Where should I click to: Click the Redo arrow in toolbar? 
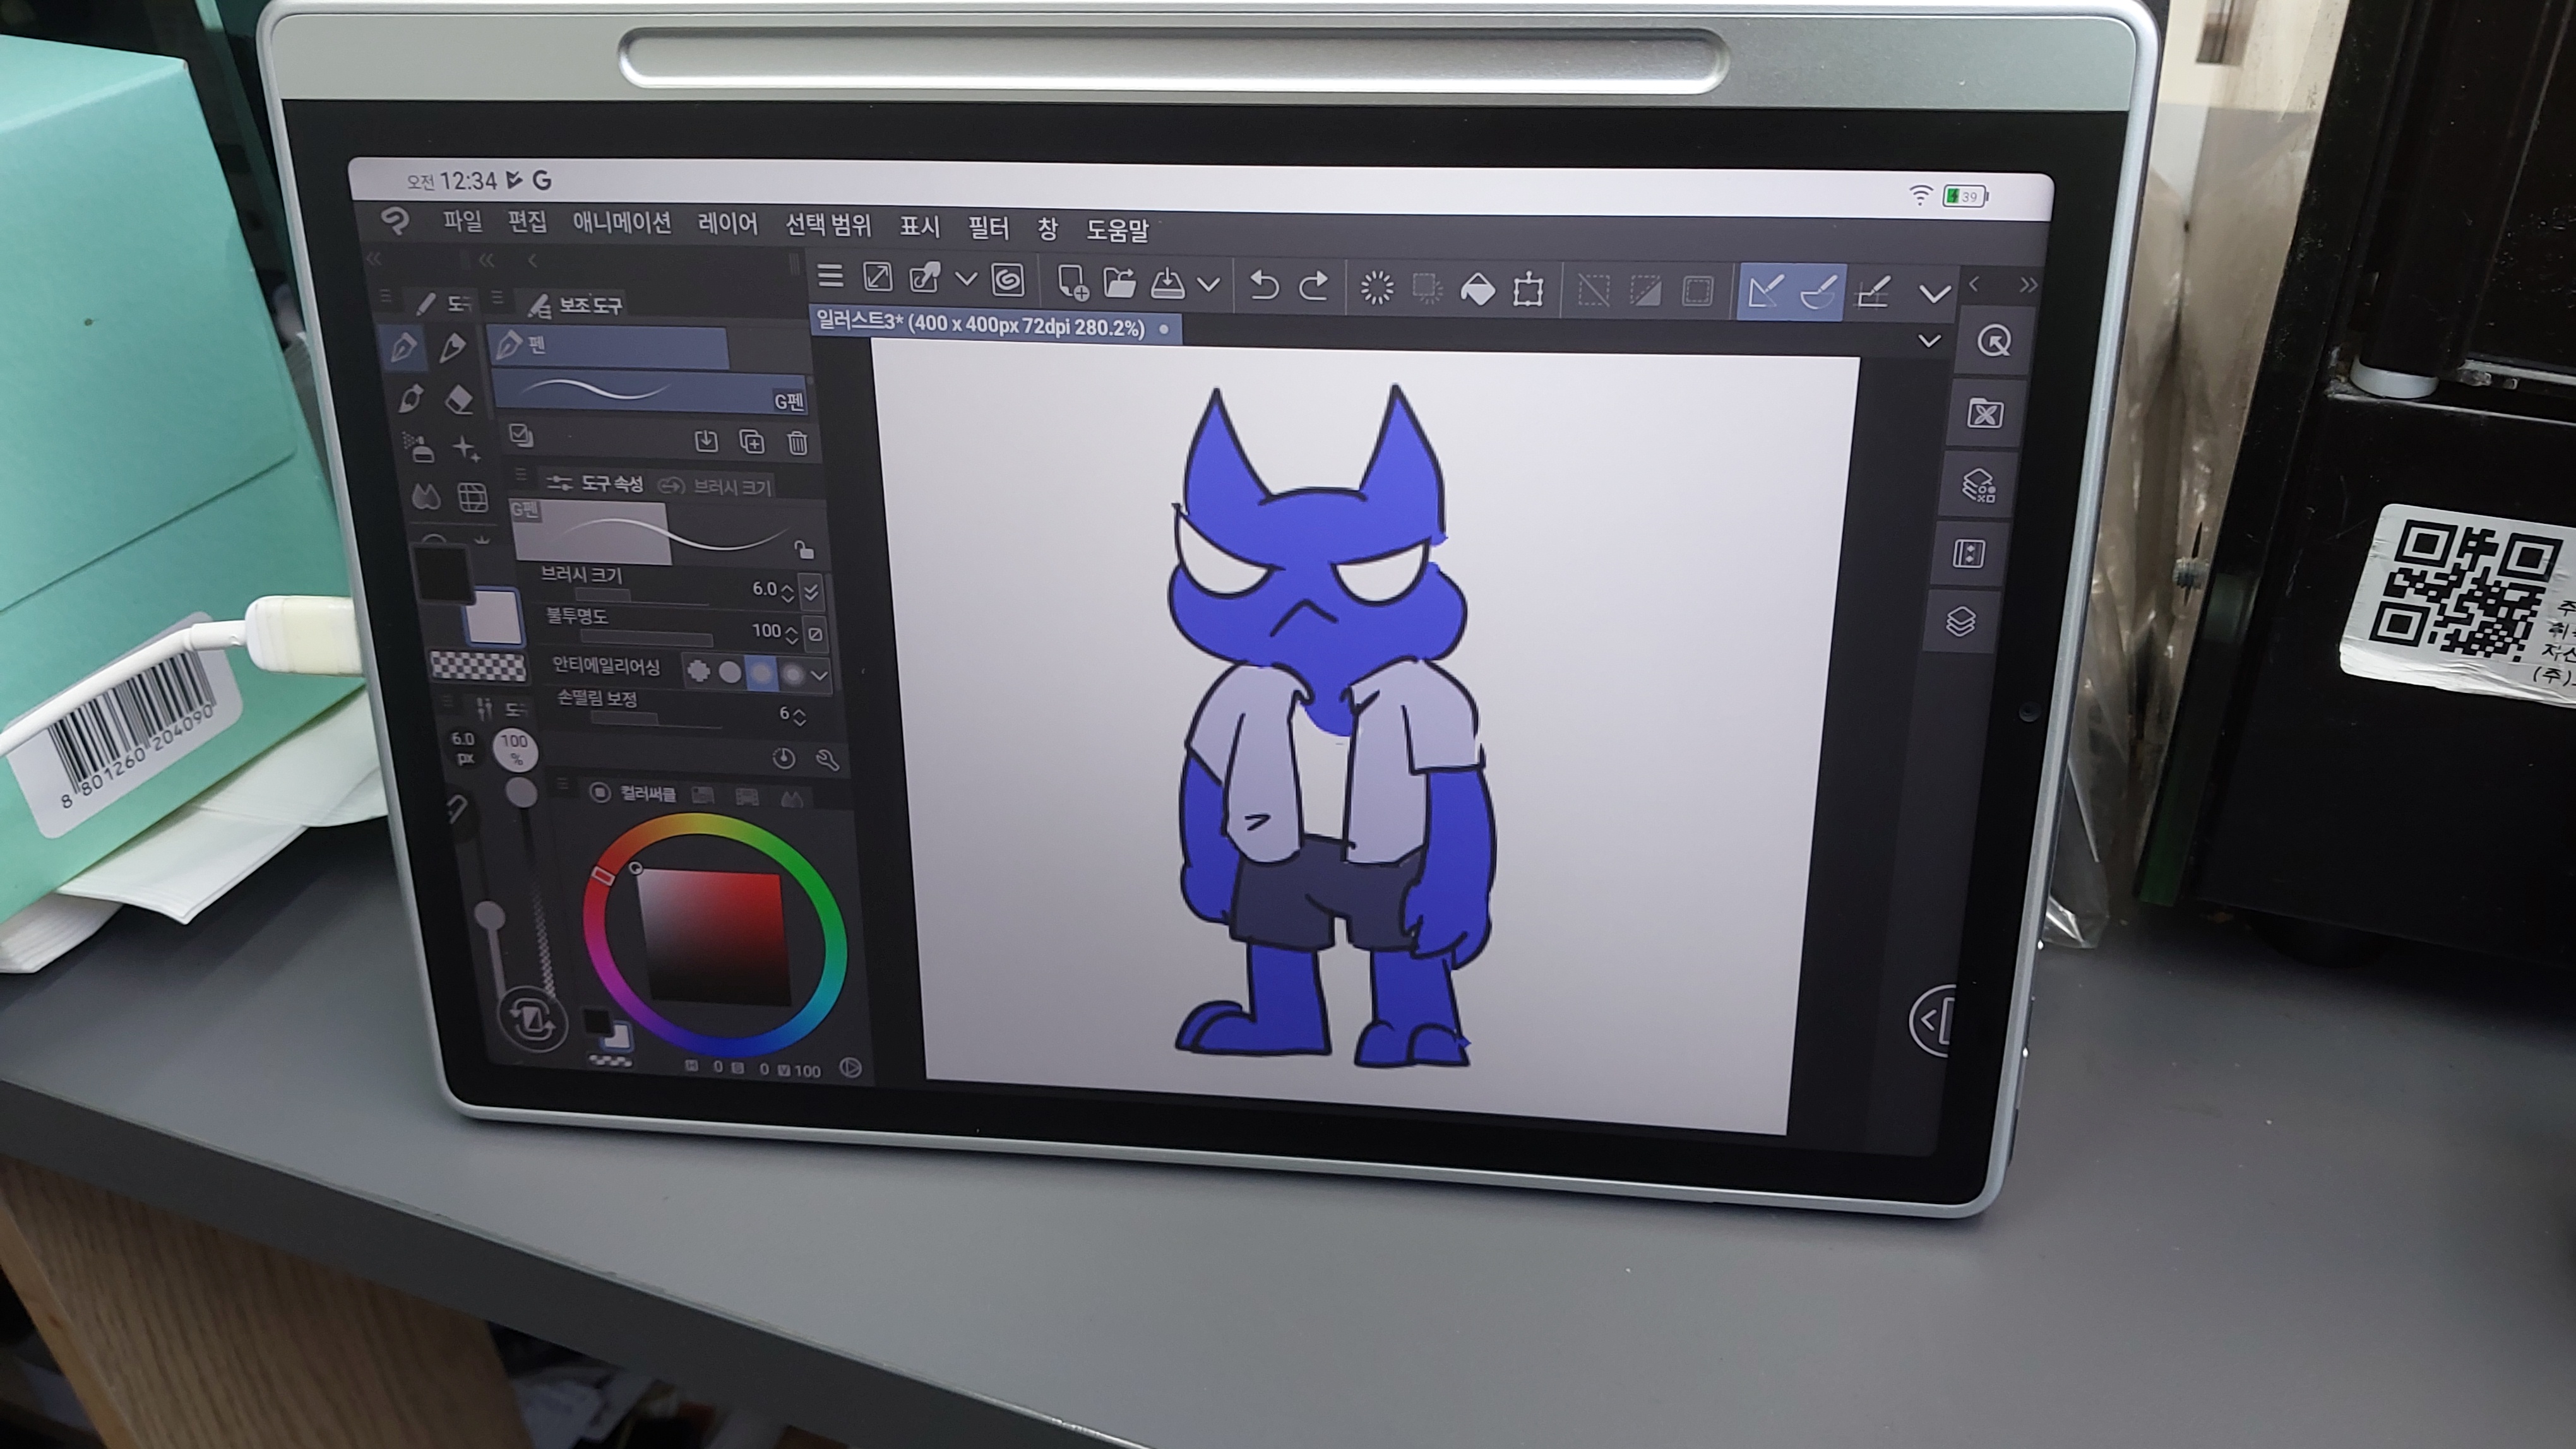tap(1313, 287)
